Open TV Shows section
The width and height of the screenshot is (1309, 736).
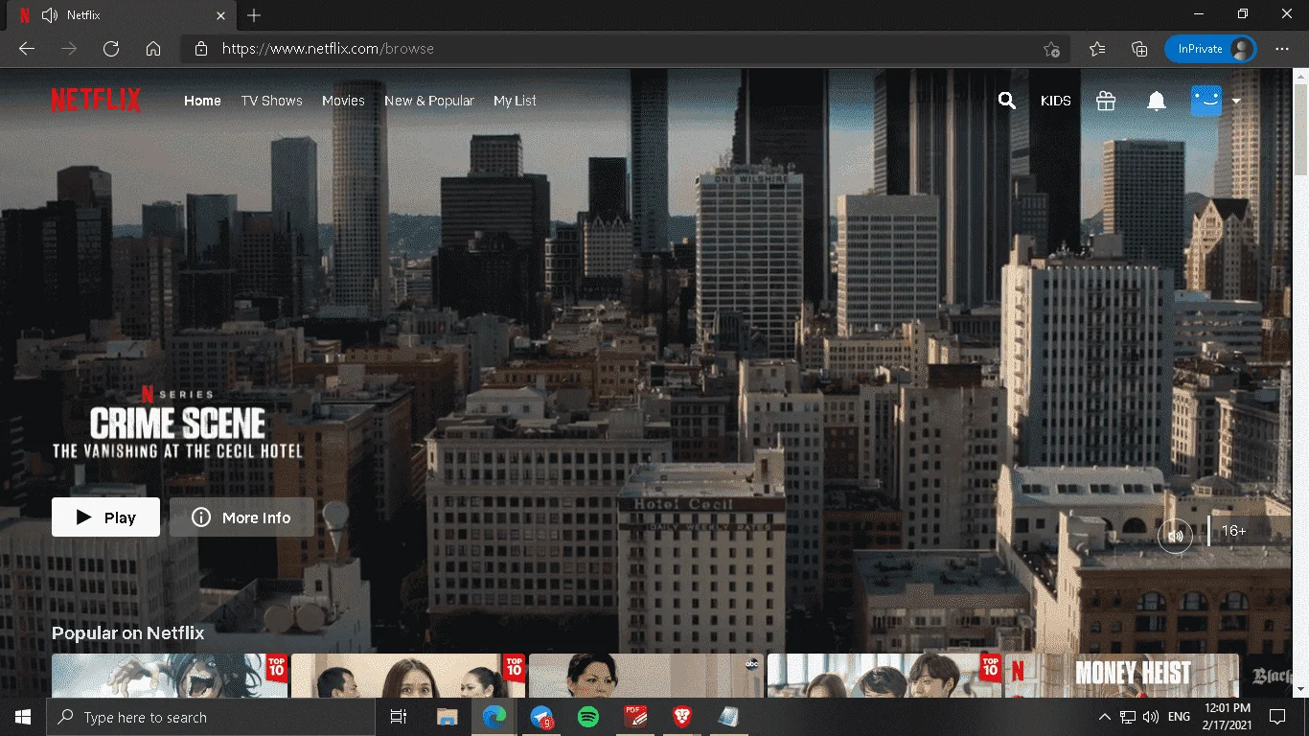271,101
